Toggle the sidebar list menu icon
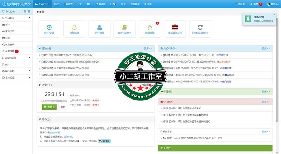 point(29,12)
